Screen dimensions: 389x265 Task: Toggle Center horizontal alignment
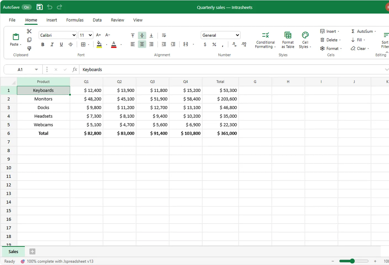[142, 44]
